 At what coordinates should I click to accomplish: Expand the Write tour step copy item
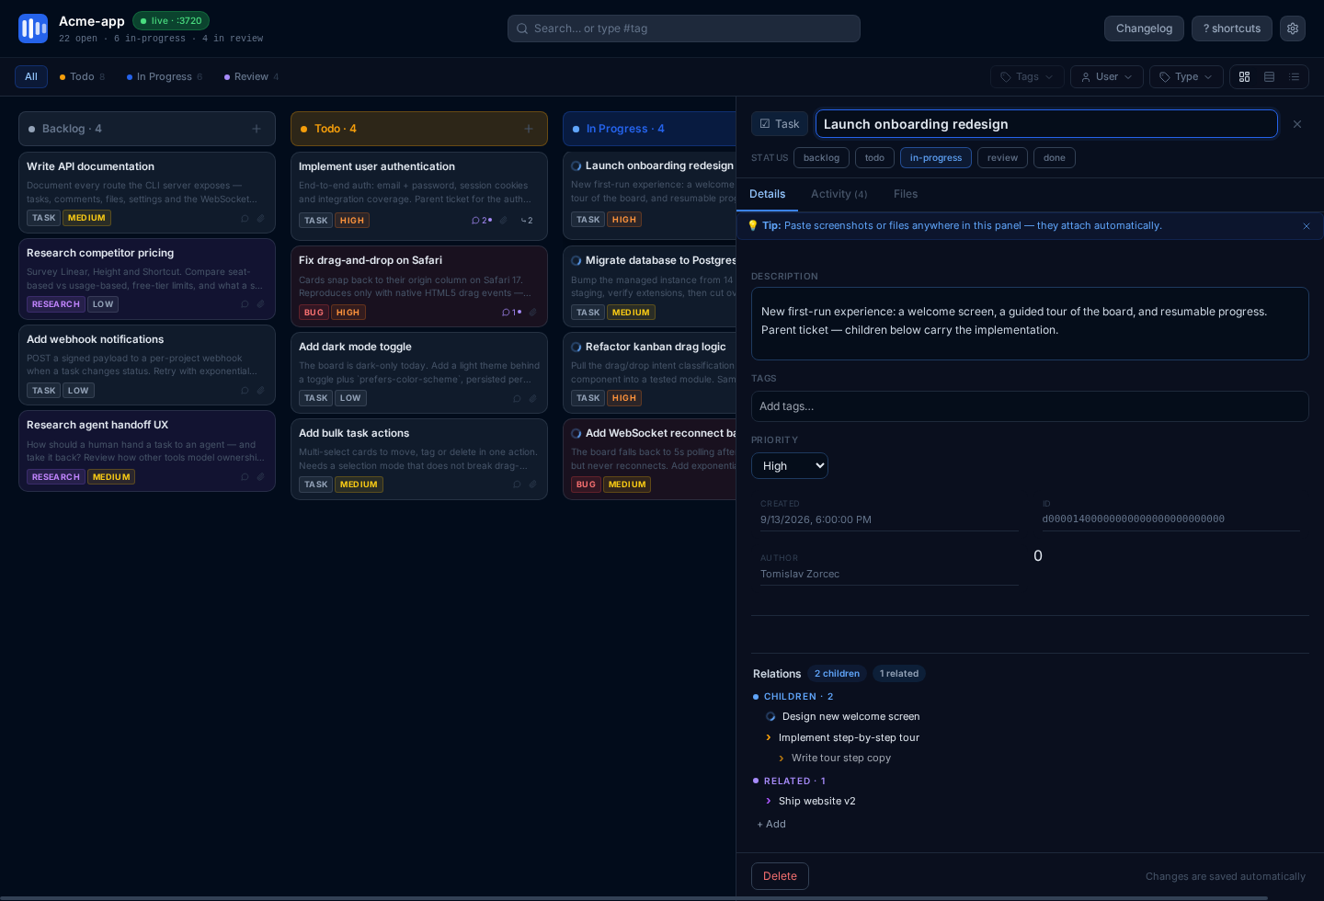coord(782,758)
